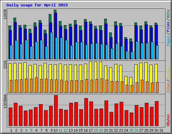172x134 pixels.
Task: Click the 2219 axis value label
Action: [x=5, y=65]
